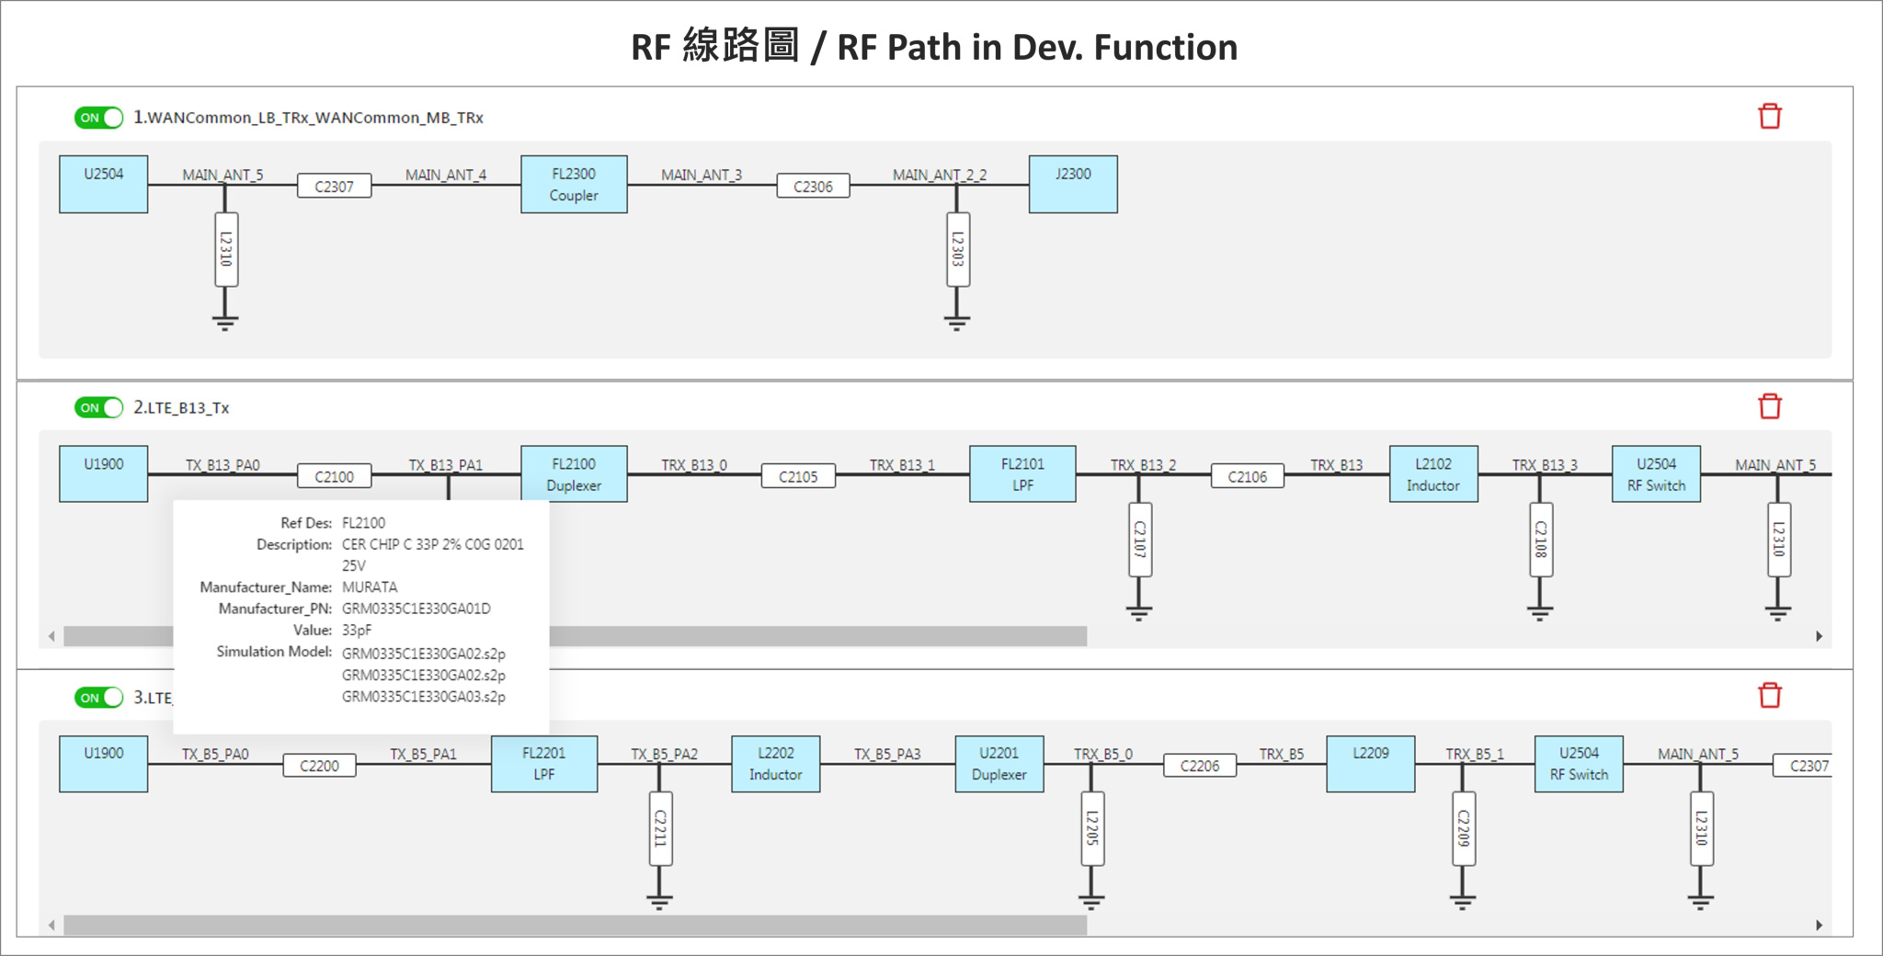Disable the LTE_B13_Tx ON switch
Screen dimensions: 1883x956
pos(99,407)
